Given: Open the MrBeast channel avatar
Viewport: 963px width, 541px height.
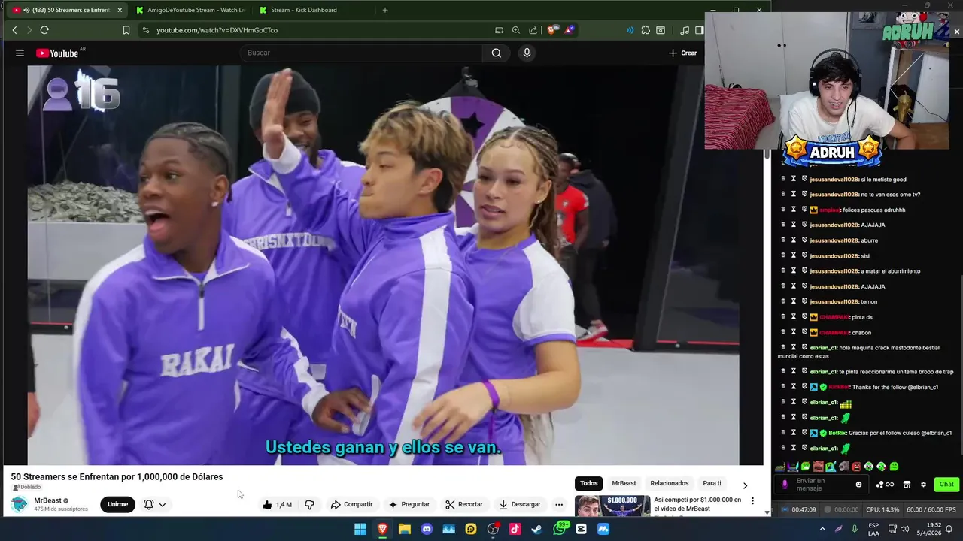Looking at the screenshot, I should point(19,504).
